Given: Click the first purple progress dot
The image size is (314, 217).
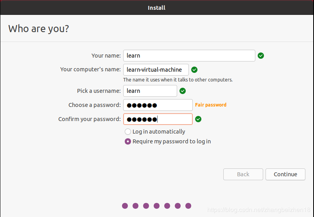Looking at the screenshot, I should tap(125, 206).
